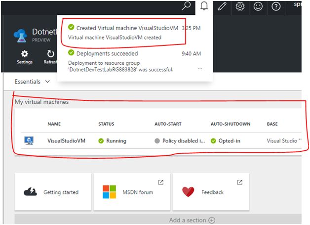Click external link icon on Feedback tile
310x225 pixels.
240,182
